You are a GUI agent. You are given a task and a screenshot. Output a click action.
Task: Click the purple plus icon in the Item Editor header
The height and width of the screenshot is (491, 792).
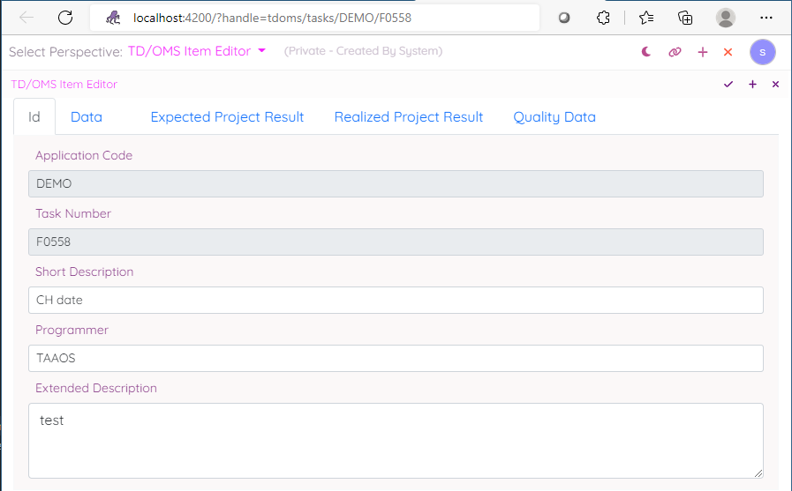pos(752,85)
